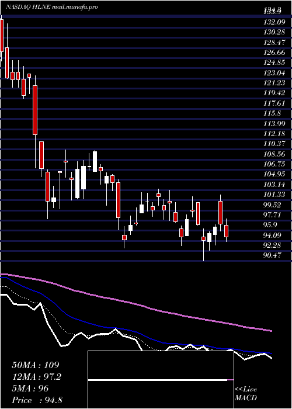Click the 115.8 price axis label
Image resolution: width=292 pixels, height=409 pixels.
pyautogui.click(x=273, y=114)
